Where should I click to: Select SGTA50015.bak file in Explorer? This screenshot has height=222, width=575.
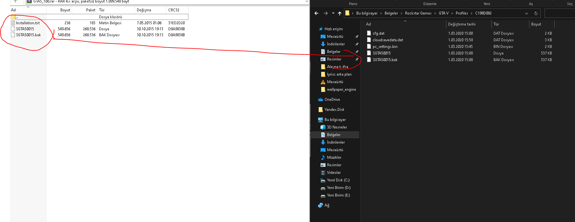pyautogui.click(x=385, y=60)
